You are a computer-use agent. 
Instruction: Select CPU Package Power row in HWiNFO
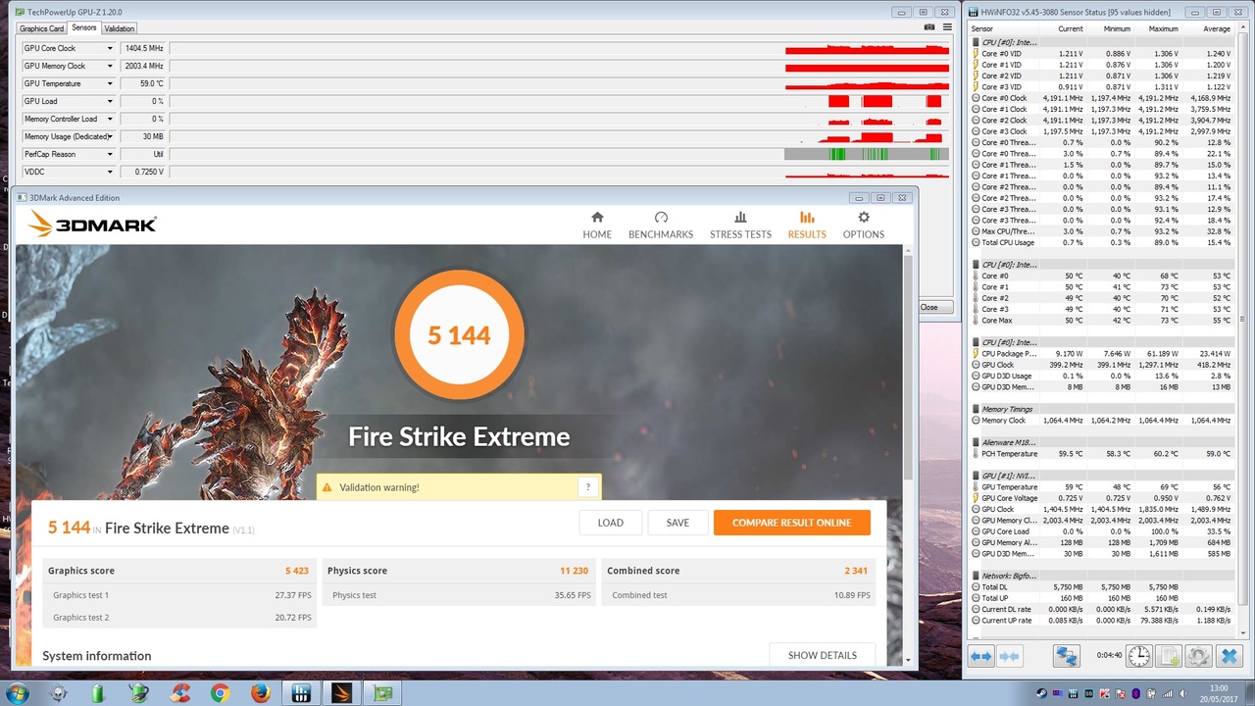pyautogui.click(x=1102, y=354)
